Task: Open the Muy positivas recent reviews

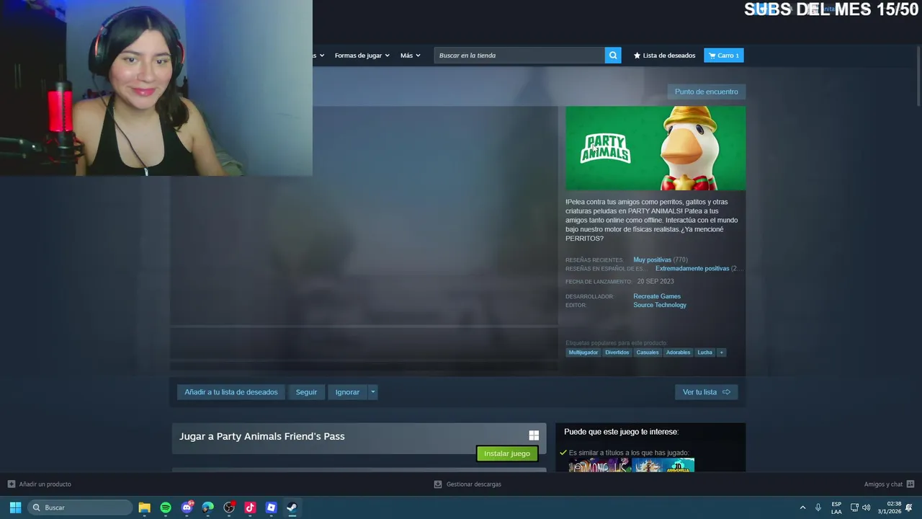Action: 652,259
